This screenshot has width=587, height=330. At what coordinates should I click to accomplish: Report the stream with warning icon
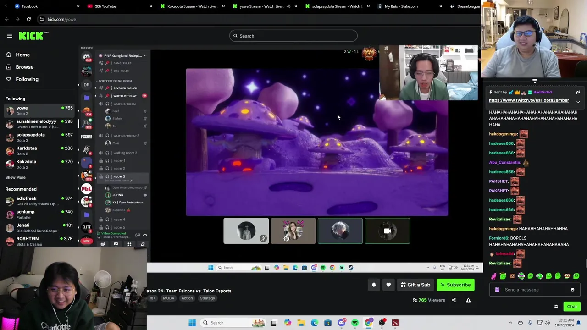(468, 300)
